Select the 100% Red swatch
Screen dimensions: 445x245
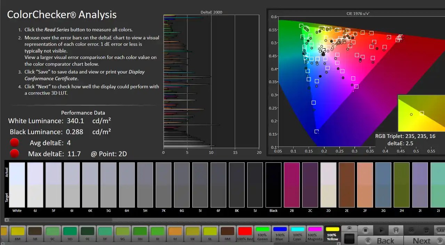[245, 233]
